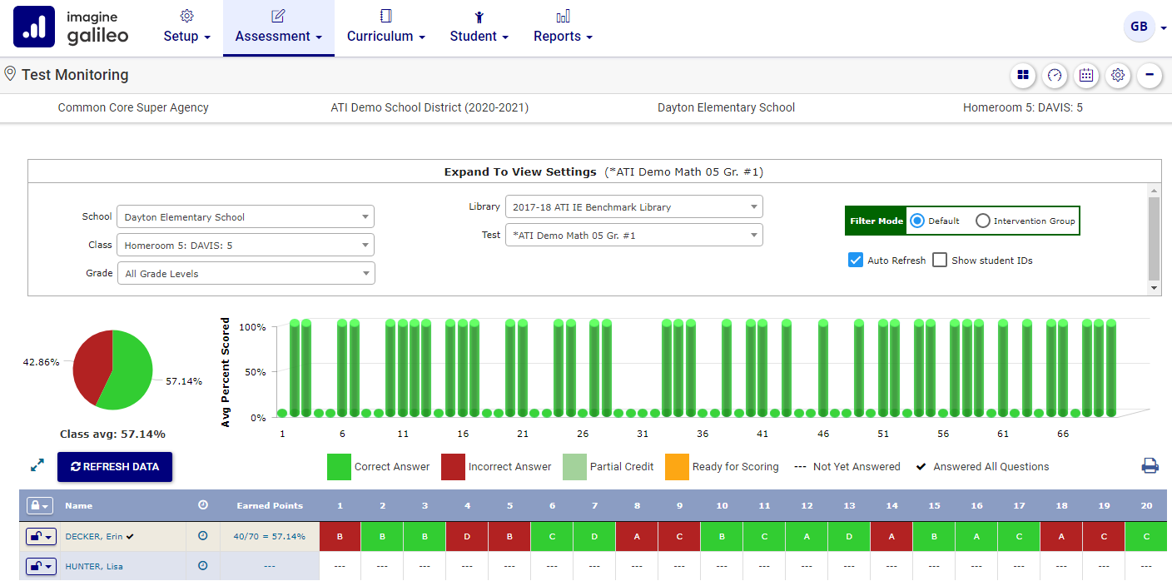The width and height of the screenshot is (1172, 581).
Task: Select Default filter mode
Action: click(917, 221)
